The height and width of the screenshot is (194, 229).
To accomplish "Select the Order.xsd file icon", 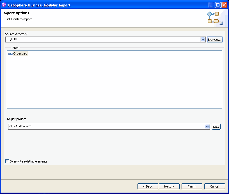I will (11, 53).
